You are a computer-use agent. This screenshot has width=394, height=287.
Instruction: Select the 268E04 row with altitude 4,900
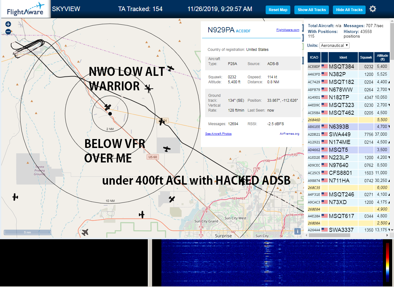tap(349, 209)
